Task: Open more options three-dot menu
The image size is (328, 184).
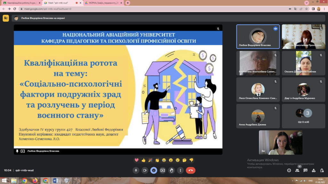Action: [181, 170]
